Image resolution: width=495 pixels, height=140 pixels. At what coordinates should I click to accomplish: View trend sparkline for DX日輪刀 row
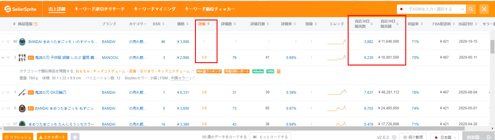337,92
